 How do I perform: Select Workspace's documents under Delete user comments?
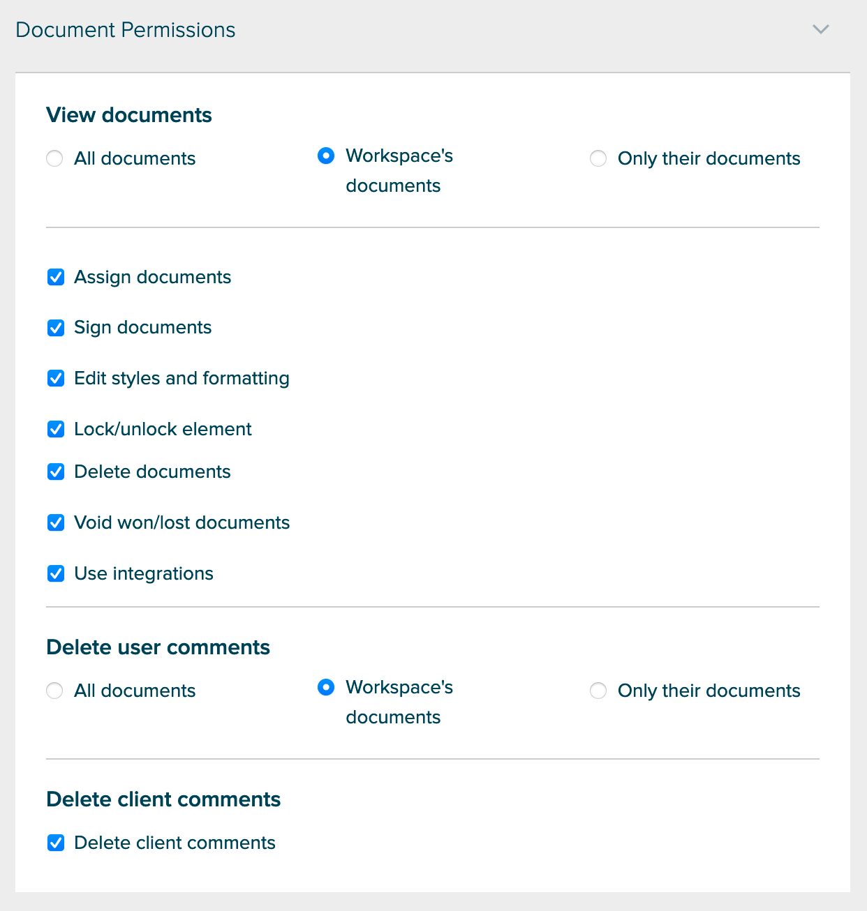326,688
